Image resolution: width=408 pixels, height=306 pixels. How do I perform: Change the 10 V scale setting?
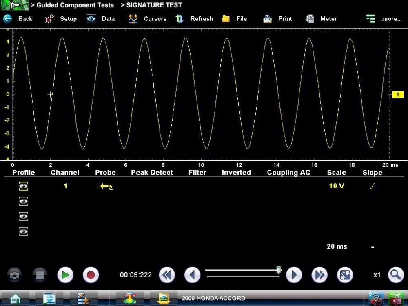[337, 186]
